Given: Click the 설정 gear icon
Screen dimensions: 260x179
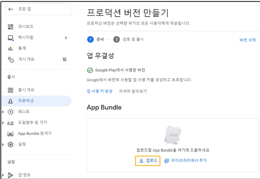Looking at the screenshot, I should (11, 145).
